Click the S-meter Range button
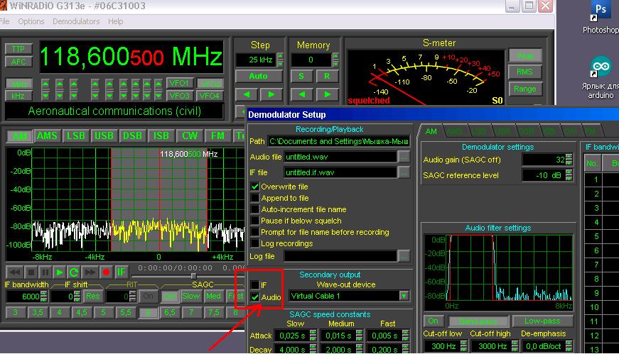The width and height of the screenshot is (619, 354). pyautogui.click(x=524, y=89)
